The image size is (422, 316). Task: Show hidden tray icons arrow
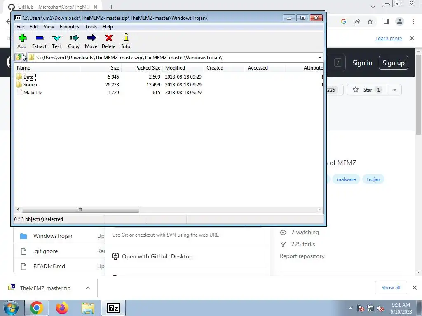pos(350,309)
